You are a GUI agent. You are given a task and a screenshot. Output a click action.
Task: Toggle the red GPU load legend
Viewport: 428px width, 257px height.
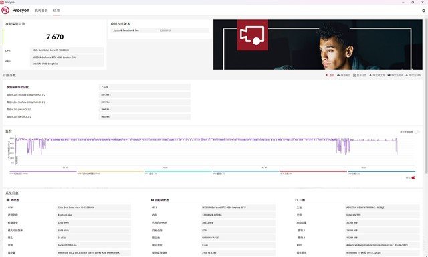click(314, 172)
